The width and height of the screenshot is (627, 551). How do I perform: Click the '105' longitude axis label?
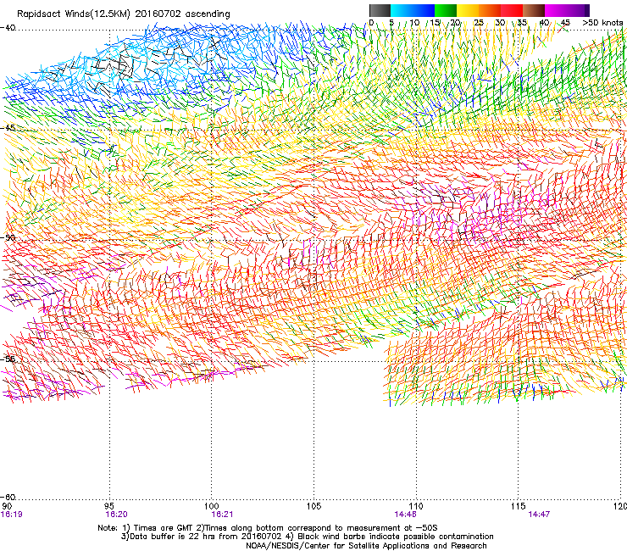pyautogui.click(x=313, y=506)
